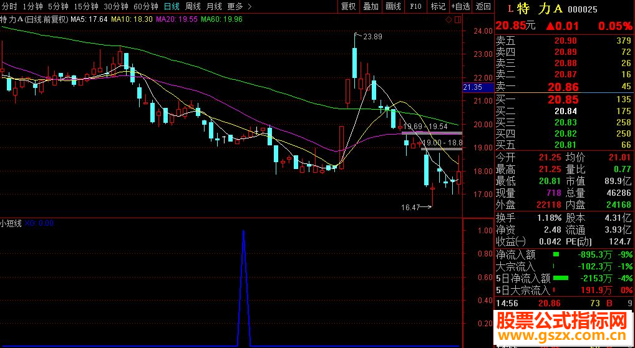Click the 19.69 - 19.54 gap label
The image size is (635, 348).
click(425, 127)
